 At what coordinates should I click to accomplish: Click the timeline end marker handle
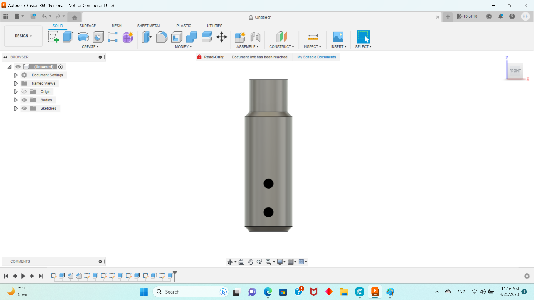[175, 273]
